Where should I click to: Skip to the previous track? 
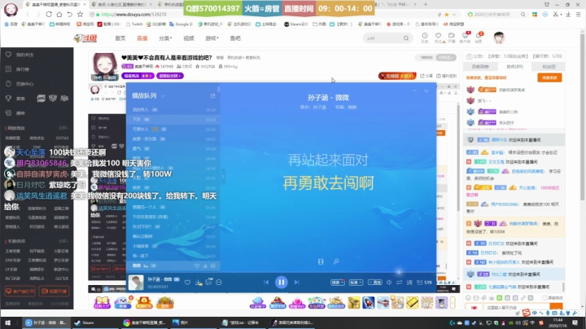[266, 283]
